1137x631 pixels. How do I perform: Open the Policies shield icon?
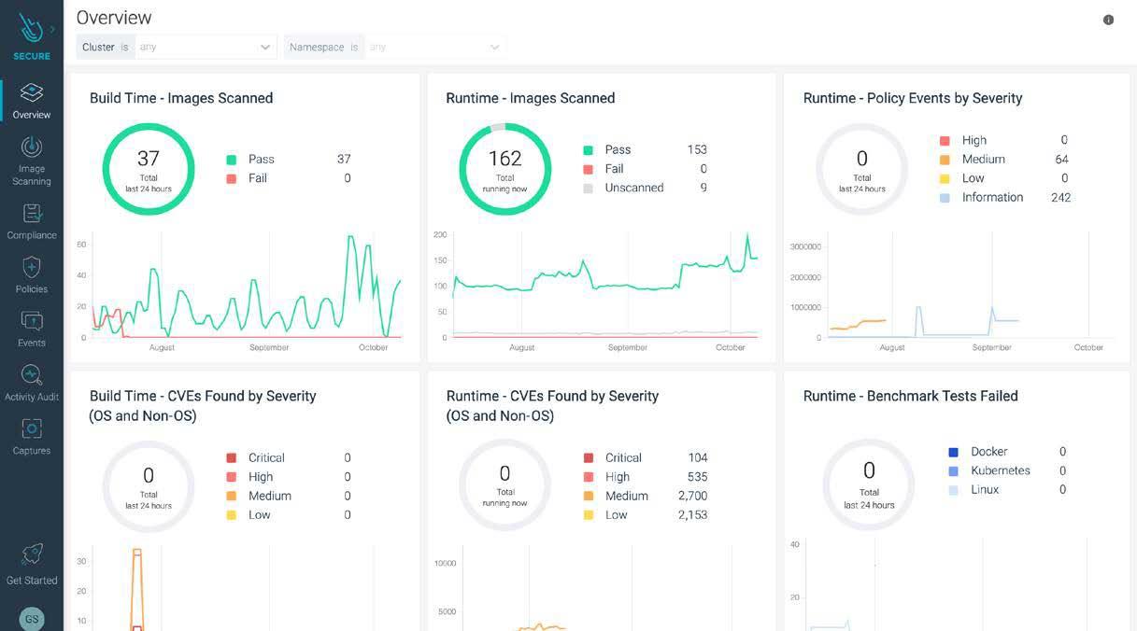[31, 268]
